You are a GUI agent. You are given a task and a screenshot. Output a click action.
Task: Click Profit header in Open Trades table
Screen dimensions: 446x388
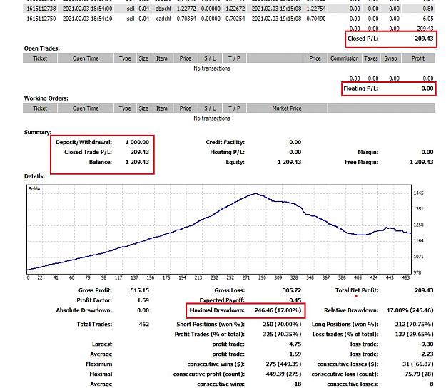coord(418,58)
